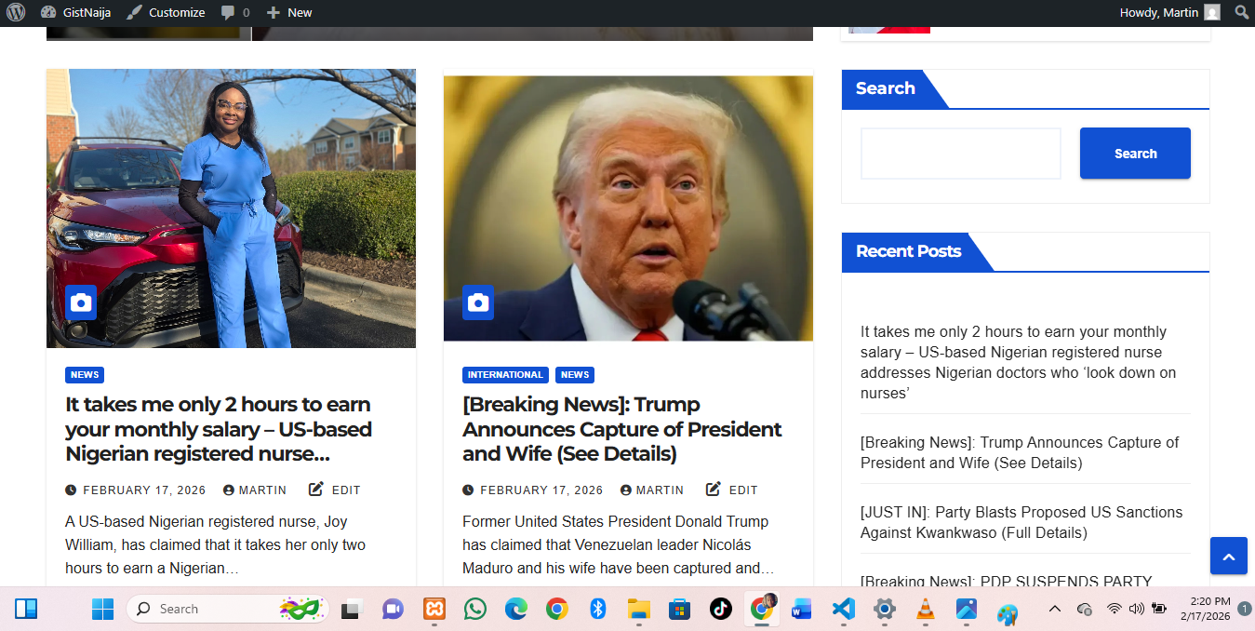Open Howdy, Martin account menu

[x=1169, y=13]
